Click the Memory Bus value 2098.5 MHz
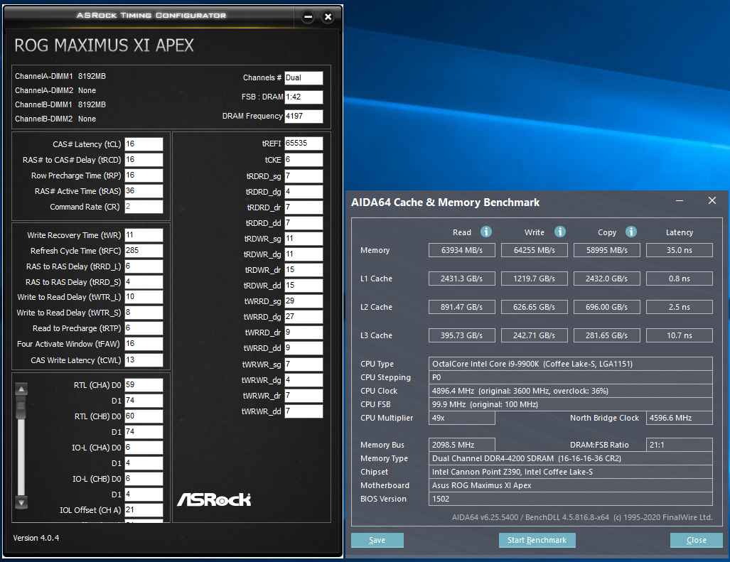This screenshot has height=562, width=730. point(462,444)
